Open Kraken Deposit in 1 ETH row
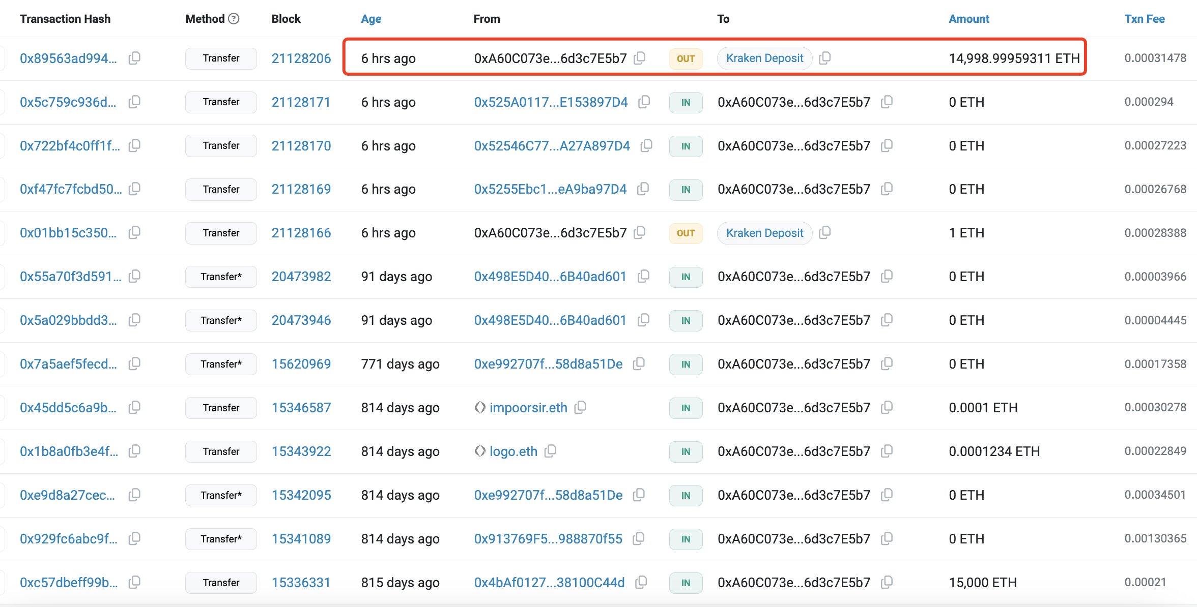This screenshot has width=1197, height=607. tap(764, 233)
